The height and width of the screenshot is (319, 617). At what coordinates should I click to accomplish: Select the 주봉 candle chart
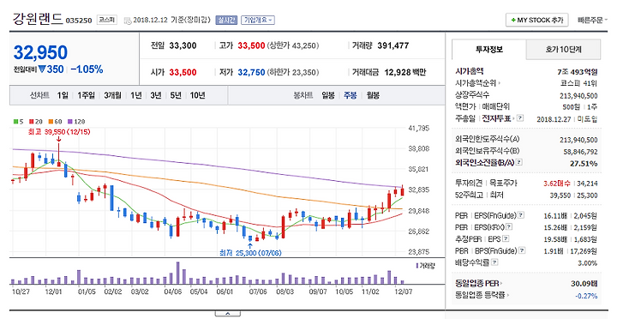click(350, 95)
